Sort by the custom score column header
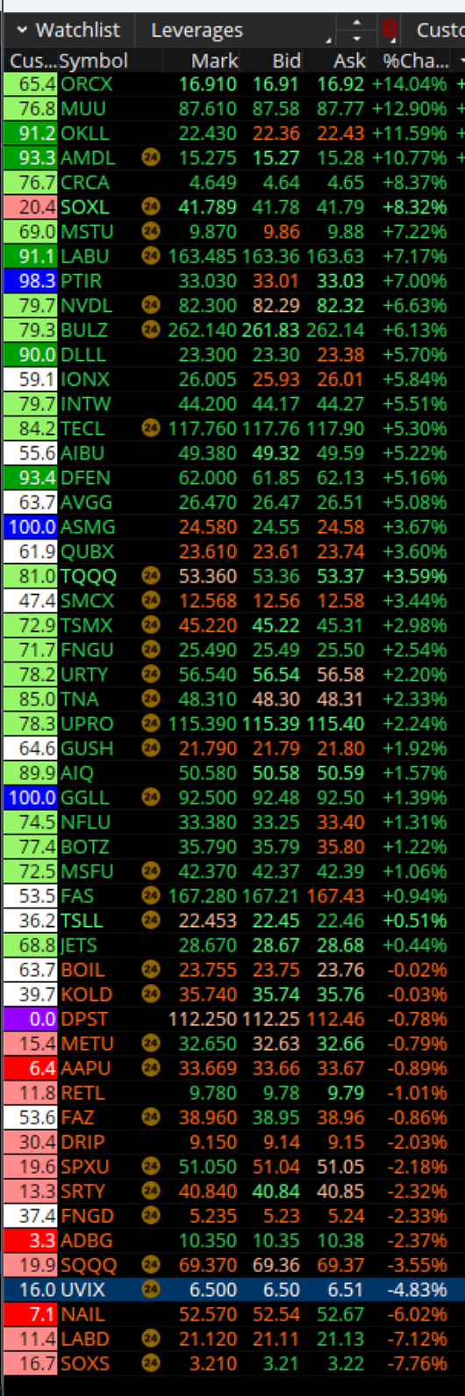The width and height of the screenshot is (465, 1396). [32, 61]
